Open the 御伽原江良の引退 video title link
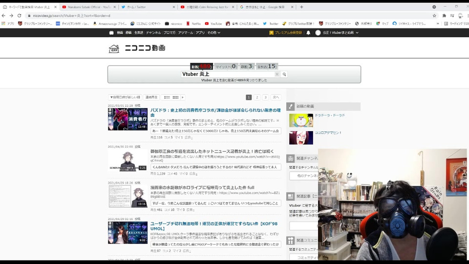This screenshot has width=469, height=264. point(212,152)
